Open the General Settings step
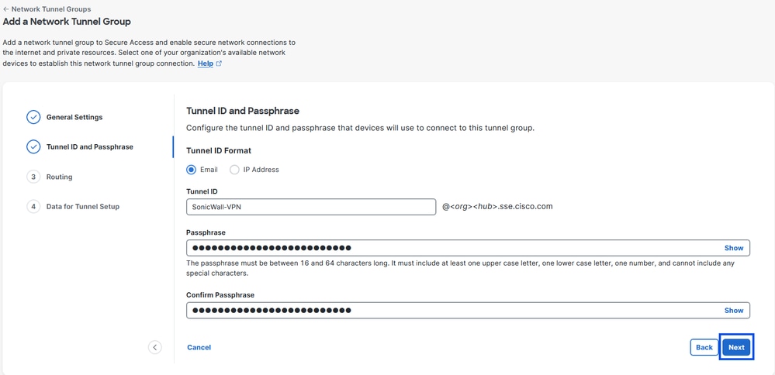 point(74,117)
